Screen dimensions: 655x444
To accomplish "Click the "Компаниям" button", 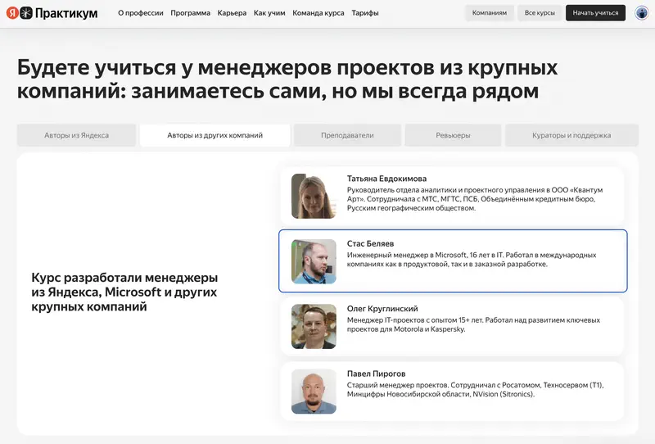I will click(490, 13).
